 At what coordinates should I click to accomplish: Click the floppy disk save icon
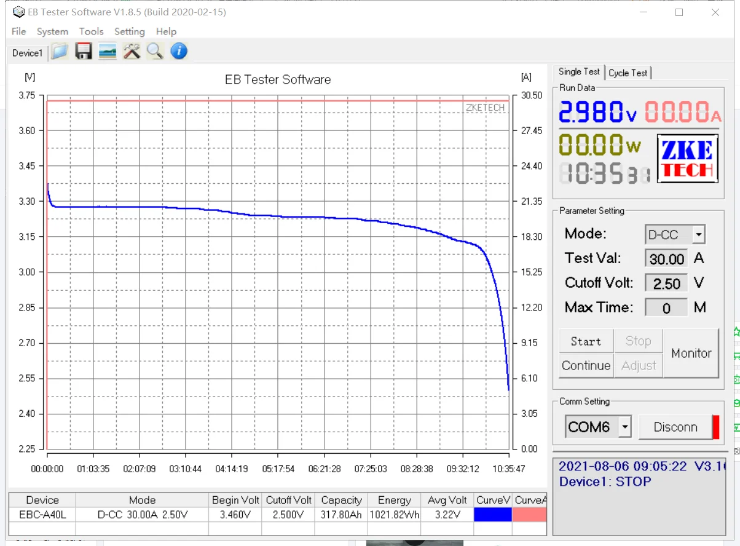click(84, 52)
